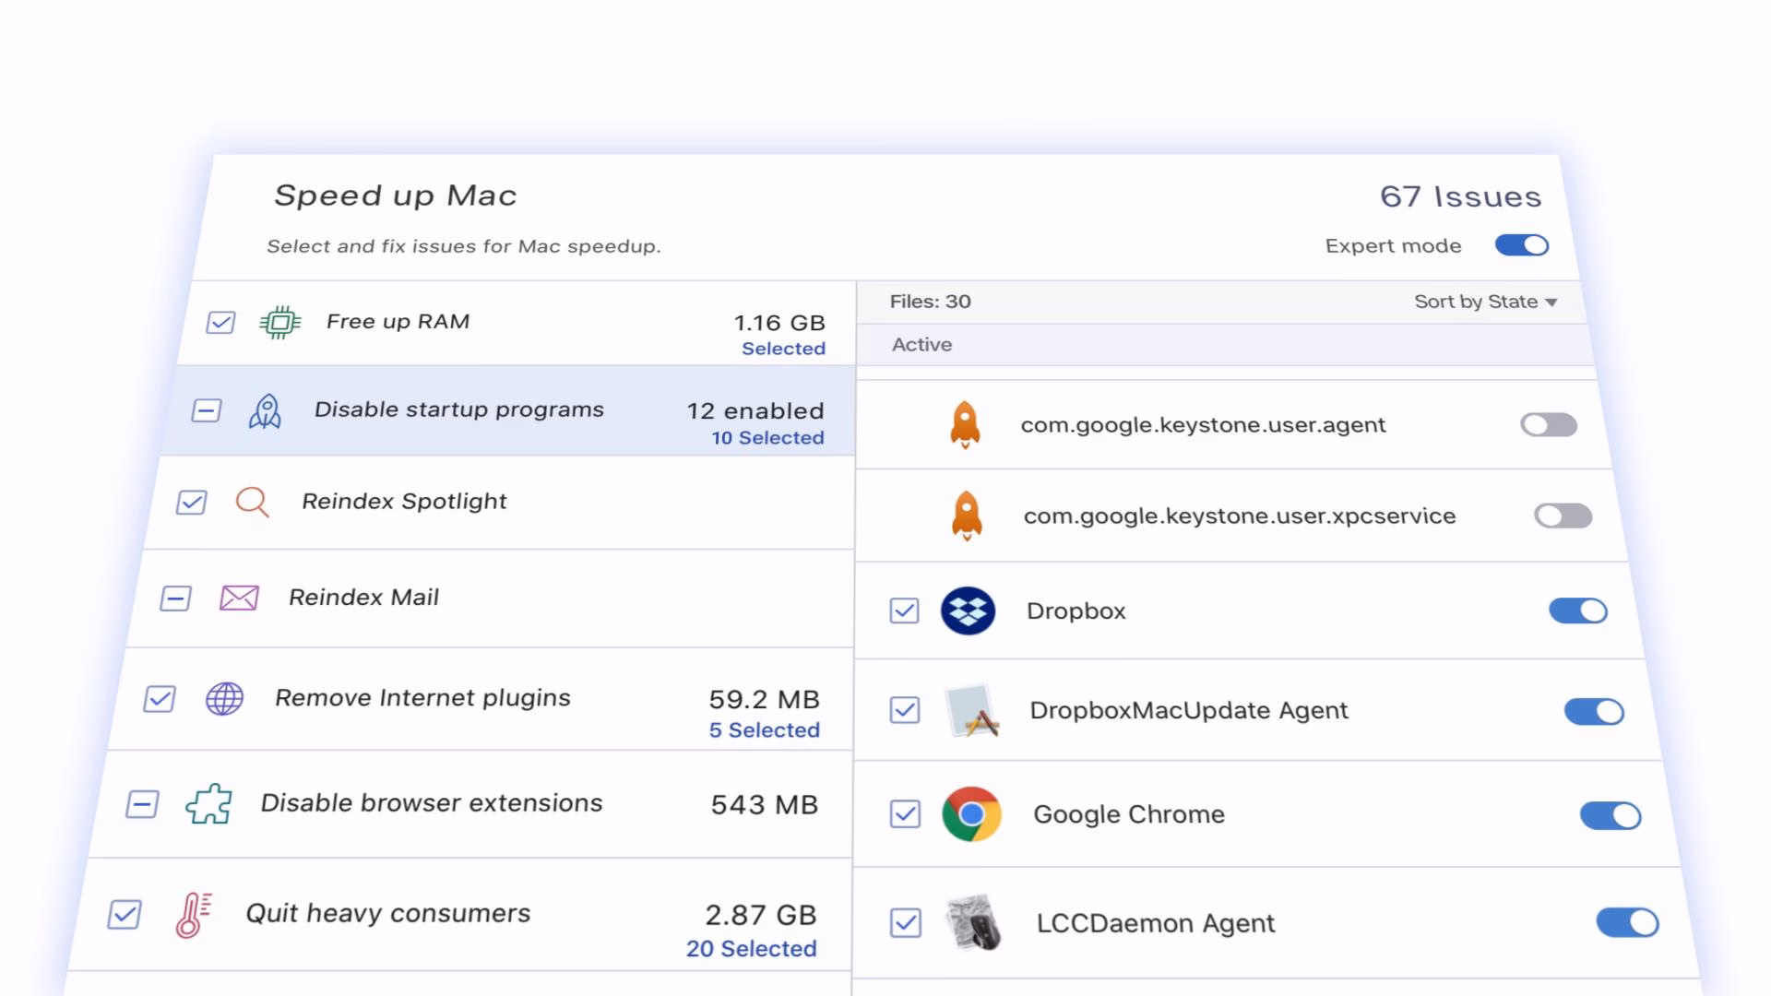Click the Free up RAM chip icon
This screenshot has height=996, width=1771.
pyautogui.click(x=280, y=323)
